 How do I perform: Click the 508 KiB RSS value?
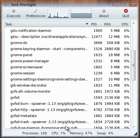[113, 43]
